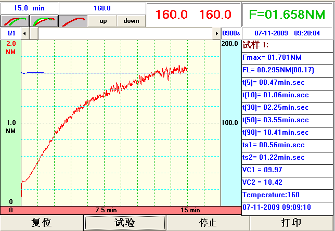Click the second multi-curve display icon
335x231 pixels.
pos(43,21)
